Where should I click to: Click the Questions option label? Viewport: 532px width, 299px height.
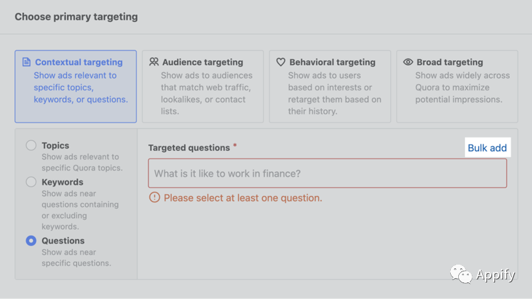click(63, 241)
